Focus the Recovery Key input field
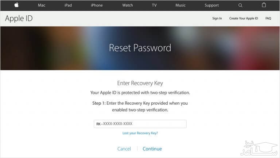280x158 pixels. [140, 124]
